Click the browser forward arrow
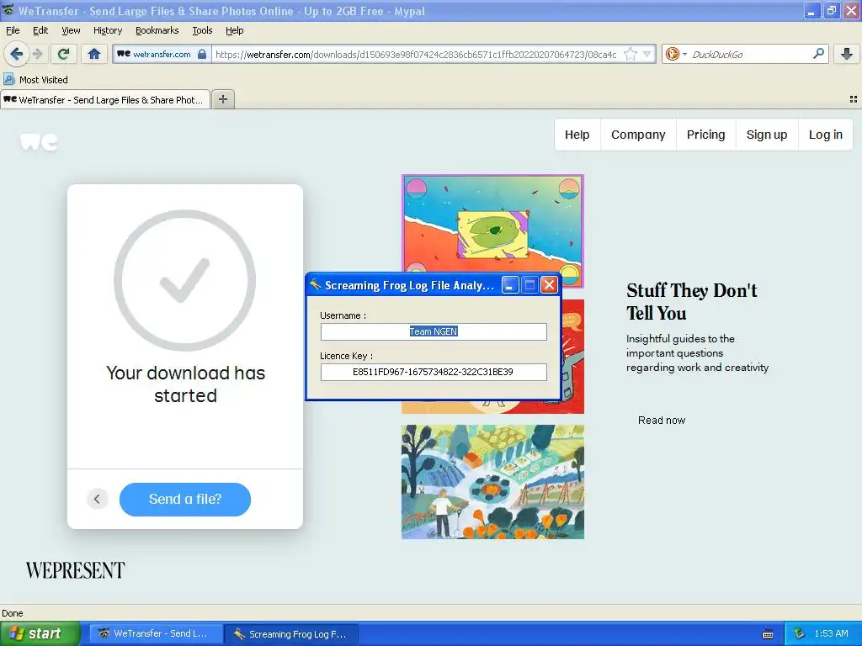Image resolution: width=862 pixels, height=646 pixels. click(37, 54)
